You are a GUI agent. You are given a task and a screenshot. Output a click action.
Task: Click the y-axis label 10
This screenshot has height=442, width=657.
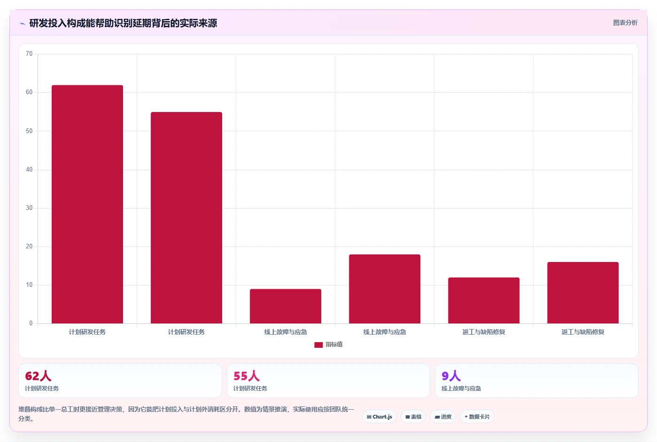pos(29,285)
